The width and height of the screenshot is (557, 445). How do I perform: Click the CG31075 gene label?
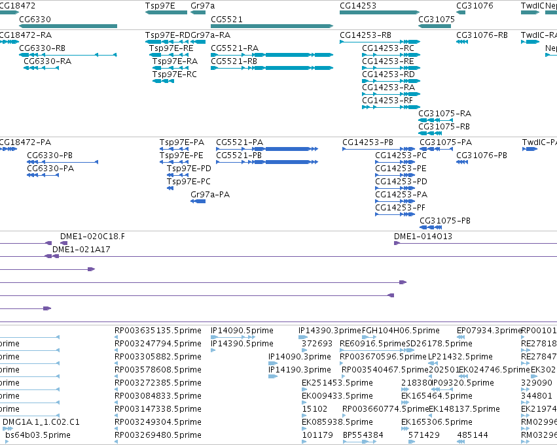(437, 20)
